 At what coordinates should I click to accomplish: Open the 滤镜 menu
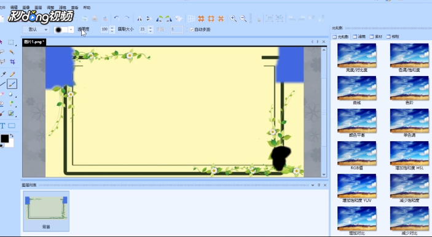coord(63,7)
